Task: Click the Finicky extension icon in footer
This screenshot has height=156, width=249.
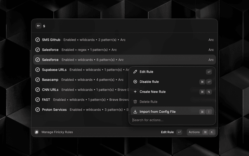Action: click(37, 132)
